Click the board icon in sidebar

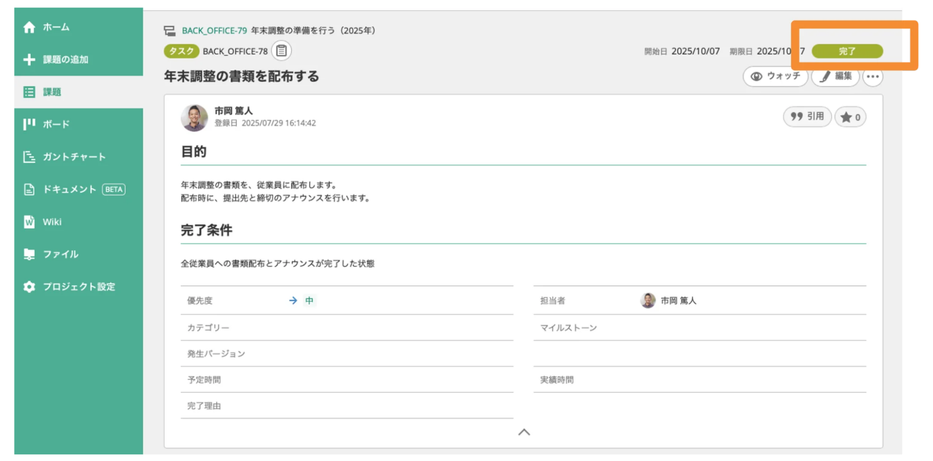point(29,124)
